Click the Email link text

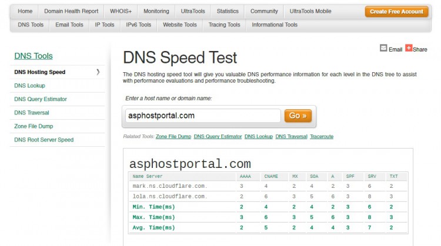[396, 49]
